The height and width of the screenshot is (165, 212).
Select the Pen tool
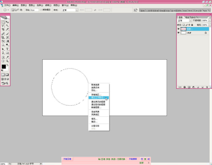(3, 53)
